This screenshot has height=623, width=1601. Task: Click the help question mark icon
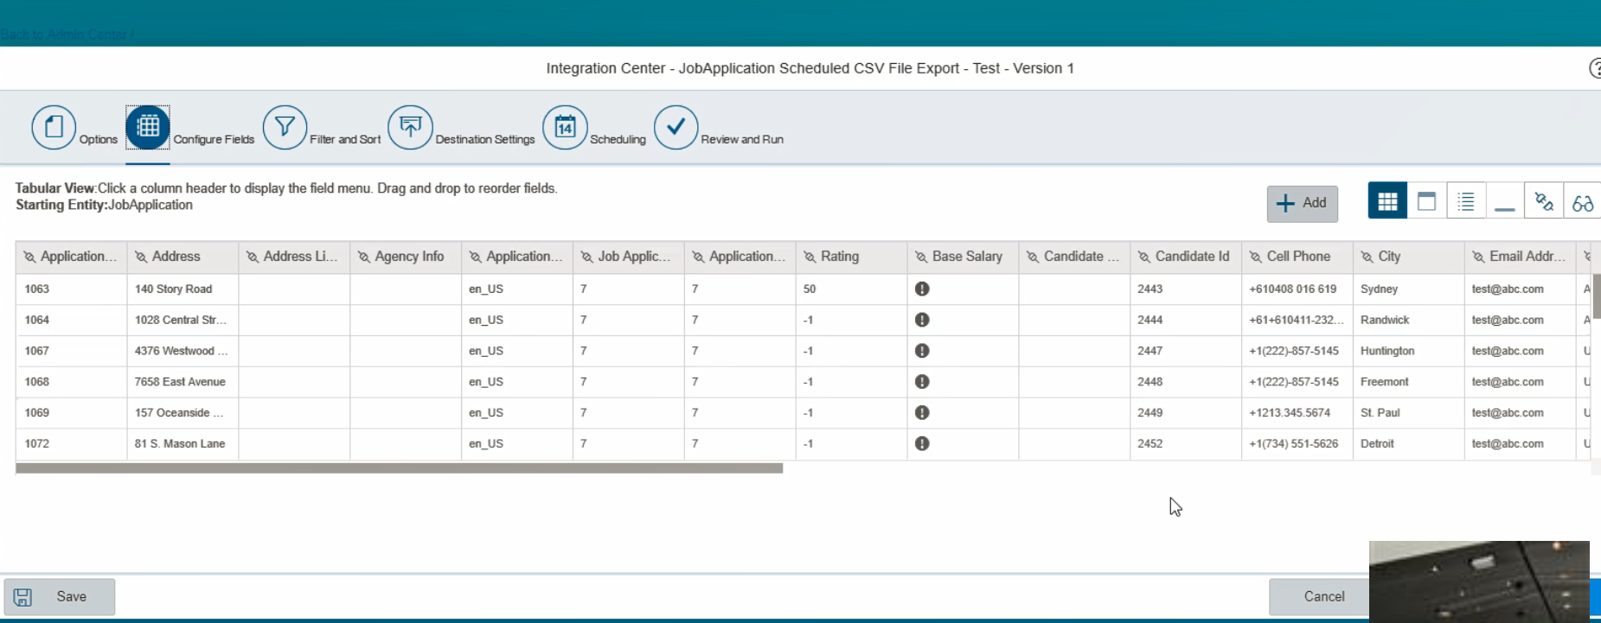coord(1594,68)
